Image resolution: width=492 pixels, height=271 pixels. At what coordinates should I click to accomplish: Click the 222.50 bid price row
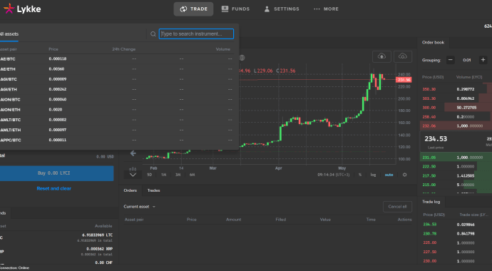pyautogui.click(x=456, y=167)
